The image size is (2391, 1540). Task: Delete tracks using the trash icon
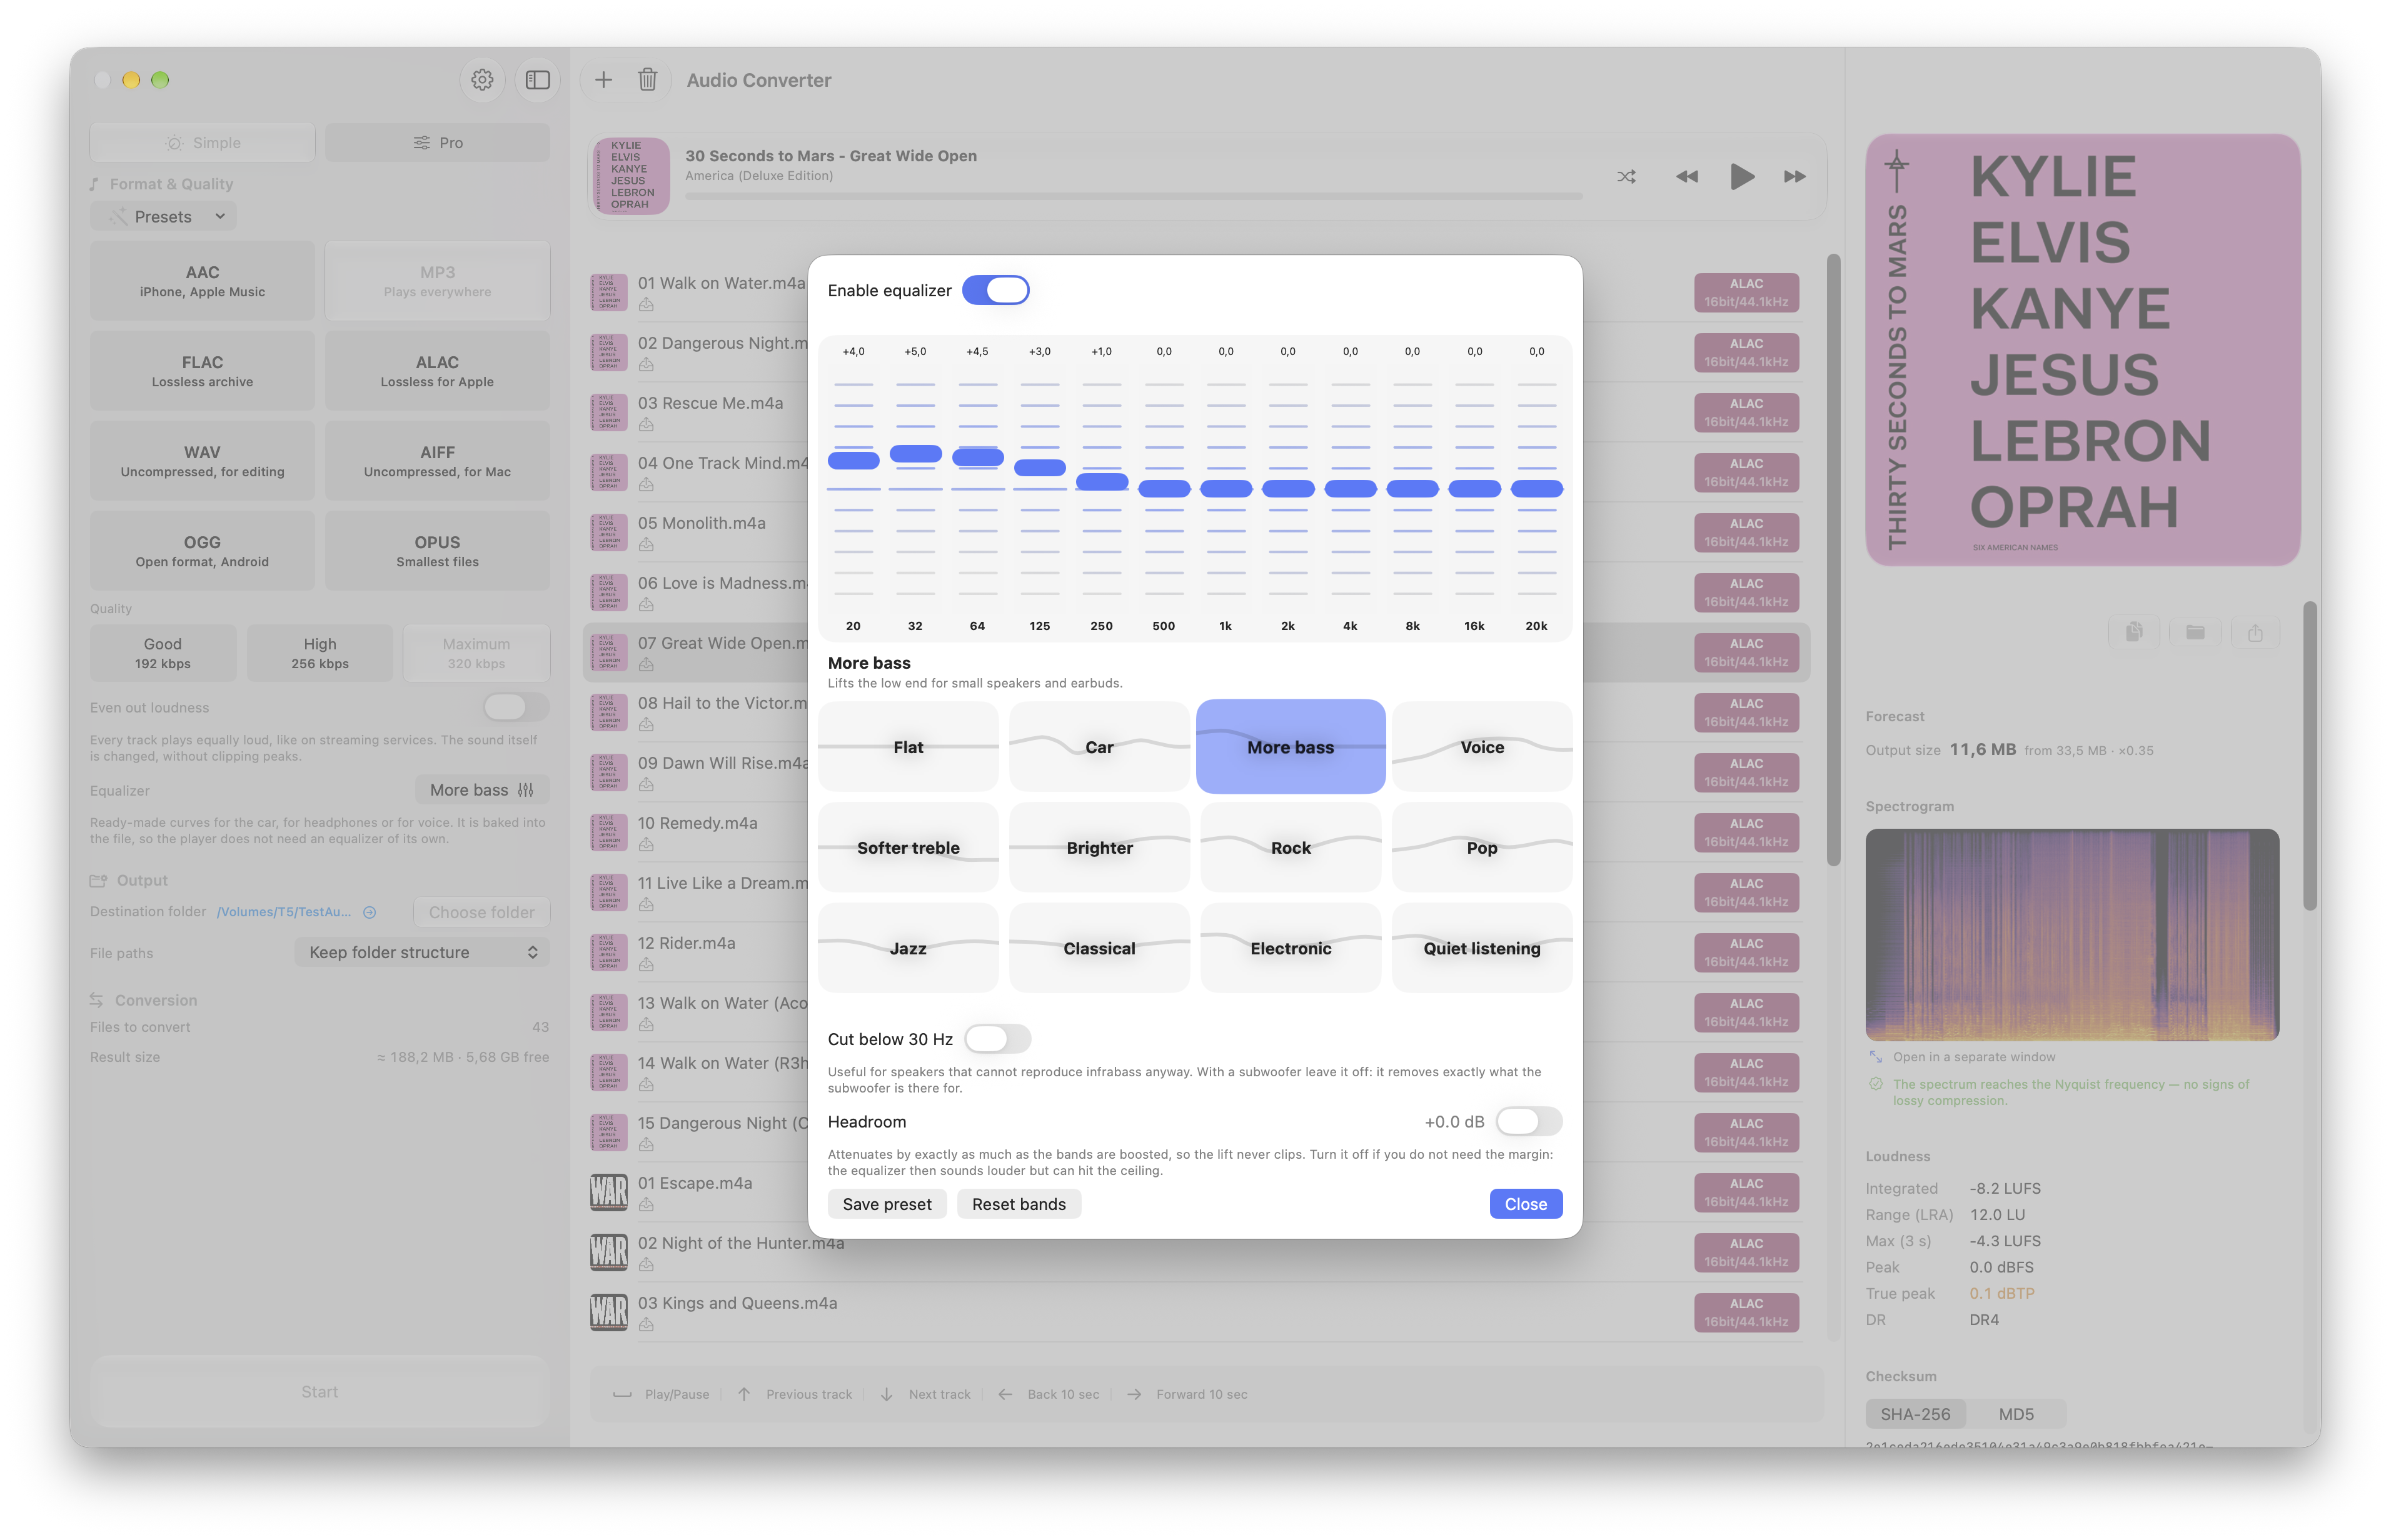[x=647, y=80]
